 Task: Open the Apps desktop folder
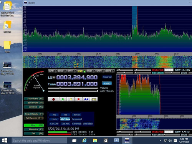click(7, 47)
